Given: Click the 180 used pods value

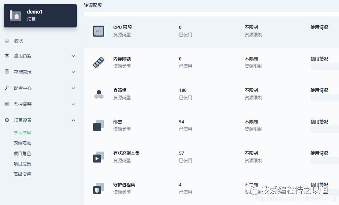Looking at the screenshot, I should coord(183,90).
